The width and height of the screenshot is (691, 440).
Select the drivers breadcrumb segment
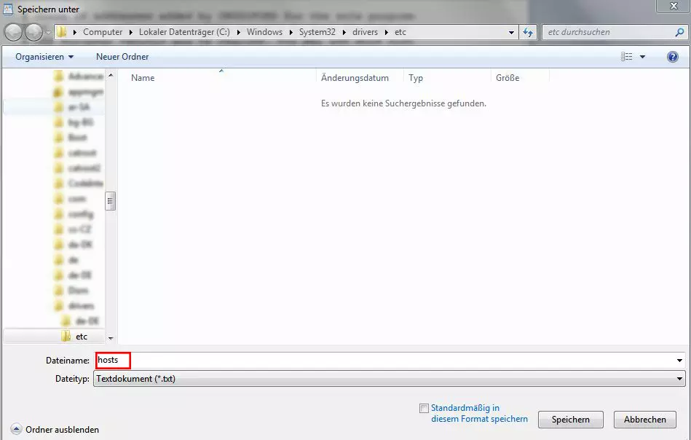[x=365, y=32]
